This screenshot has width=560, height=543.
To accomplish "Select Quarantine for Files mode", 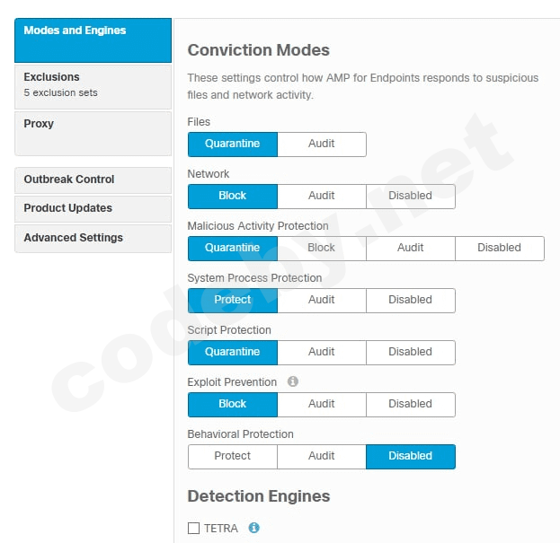I will (x=232, y=144).
